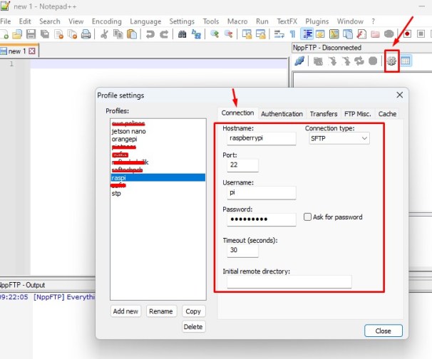Image resolution: width=432 pixels, height=359 pixels.
Task: Open the Connection type SFTP dropdown
Action: pos(339,138)
